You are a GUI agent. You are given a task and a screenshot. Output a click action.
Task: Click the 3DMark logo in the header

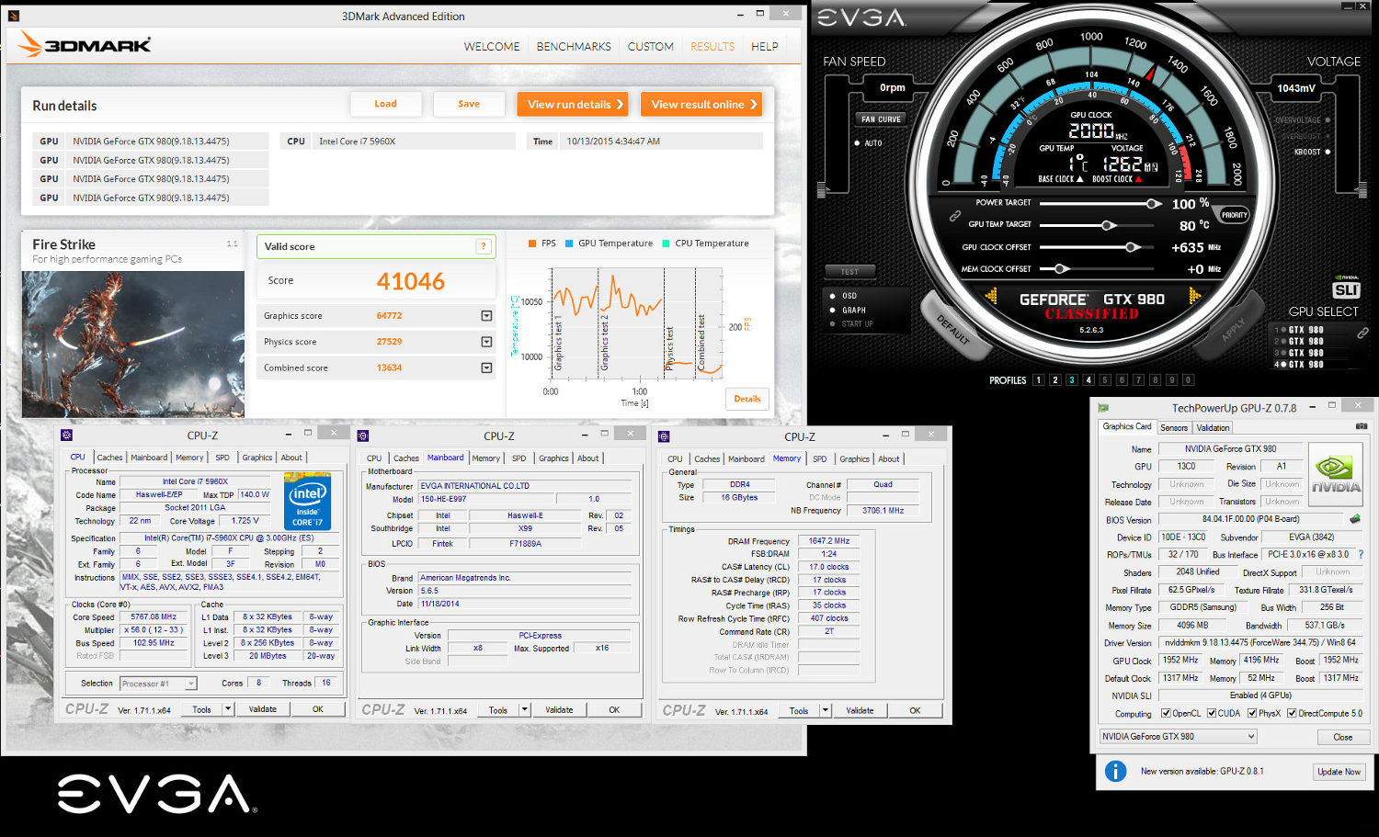[x=84, y=44]
